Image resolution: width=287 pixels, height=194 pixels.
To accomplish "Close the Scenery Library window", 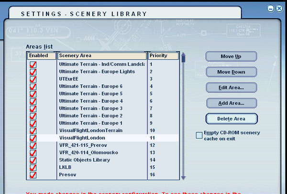I will point(279,9).
